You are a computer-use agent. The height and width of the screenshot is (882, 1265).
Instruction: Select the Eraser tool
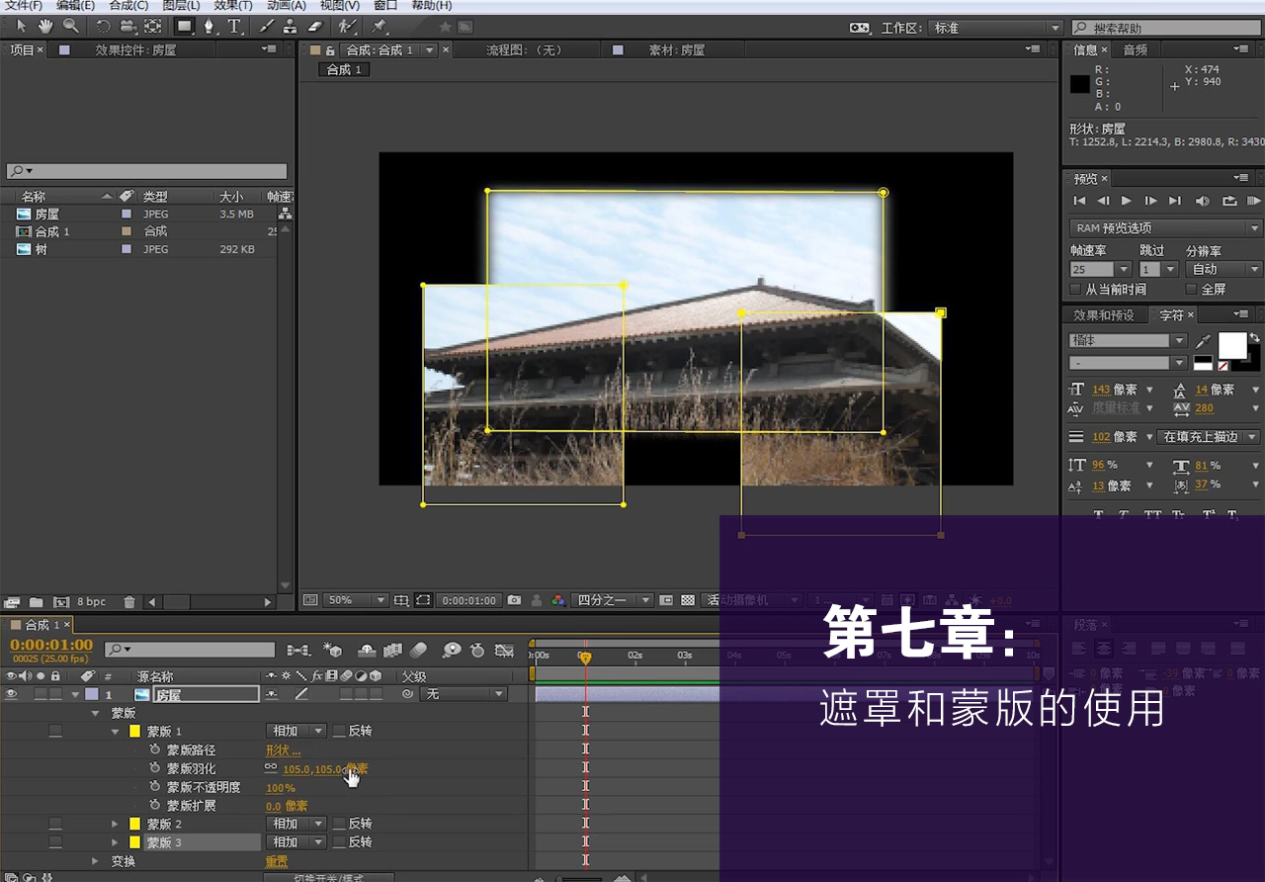pos(315,27)
